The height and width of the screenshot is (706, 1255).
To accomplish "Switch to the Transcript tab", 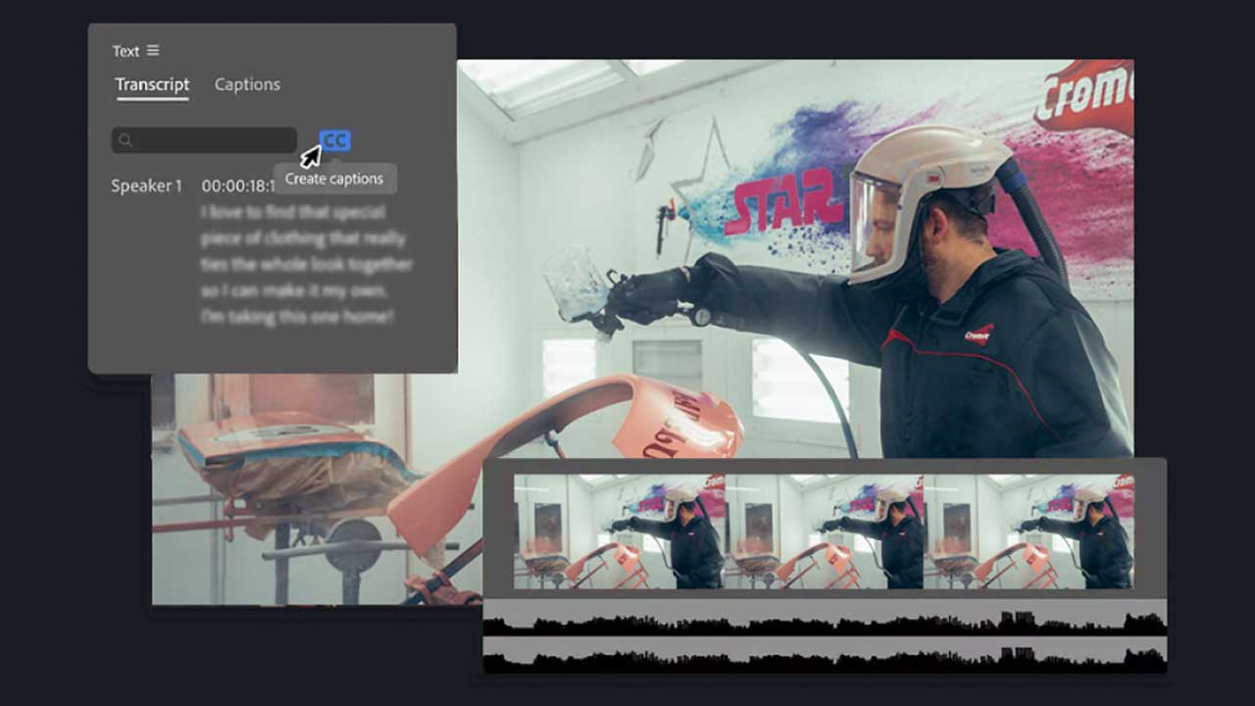I will [152, 84].
